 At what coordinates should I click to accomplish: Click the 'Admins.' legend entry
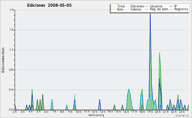(x=136, y=9)
